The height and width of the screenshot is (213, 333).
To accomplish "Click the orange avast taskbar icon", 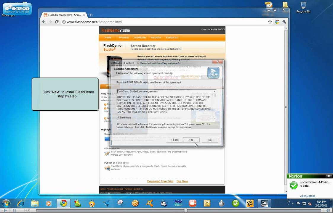I will [150, 203].
